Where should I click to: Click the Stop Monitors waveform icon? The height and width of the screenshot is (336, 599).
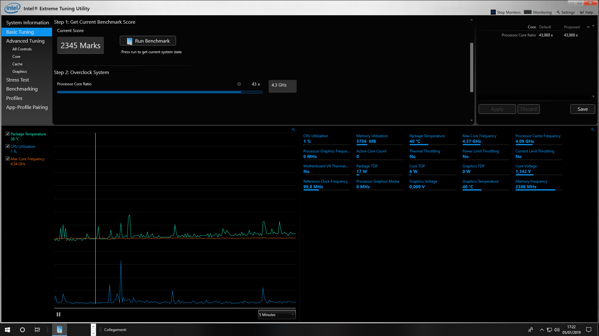coord(493,12)
